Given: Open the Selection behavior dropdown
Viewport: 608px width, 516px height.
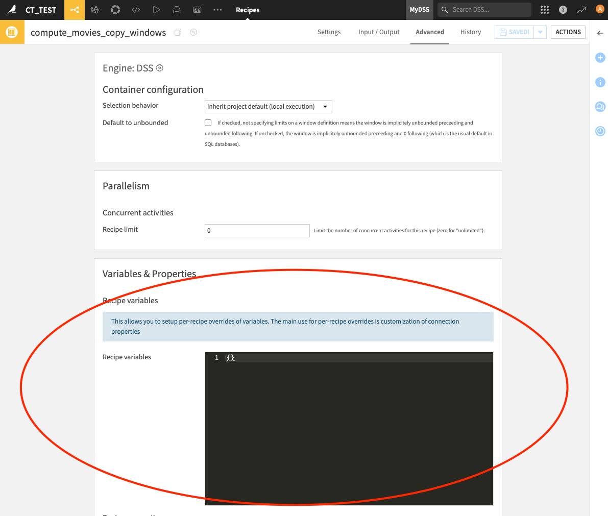Looking at the screenshot, I should [269, 107].
